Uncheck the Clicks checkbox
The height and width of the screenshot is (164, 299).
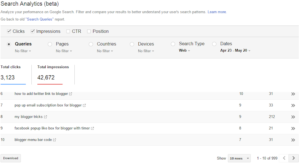click(x=9, y=31)
